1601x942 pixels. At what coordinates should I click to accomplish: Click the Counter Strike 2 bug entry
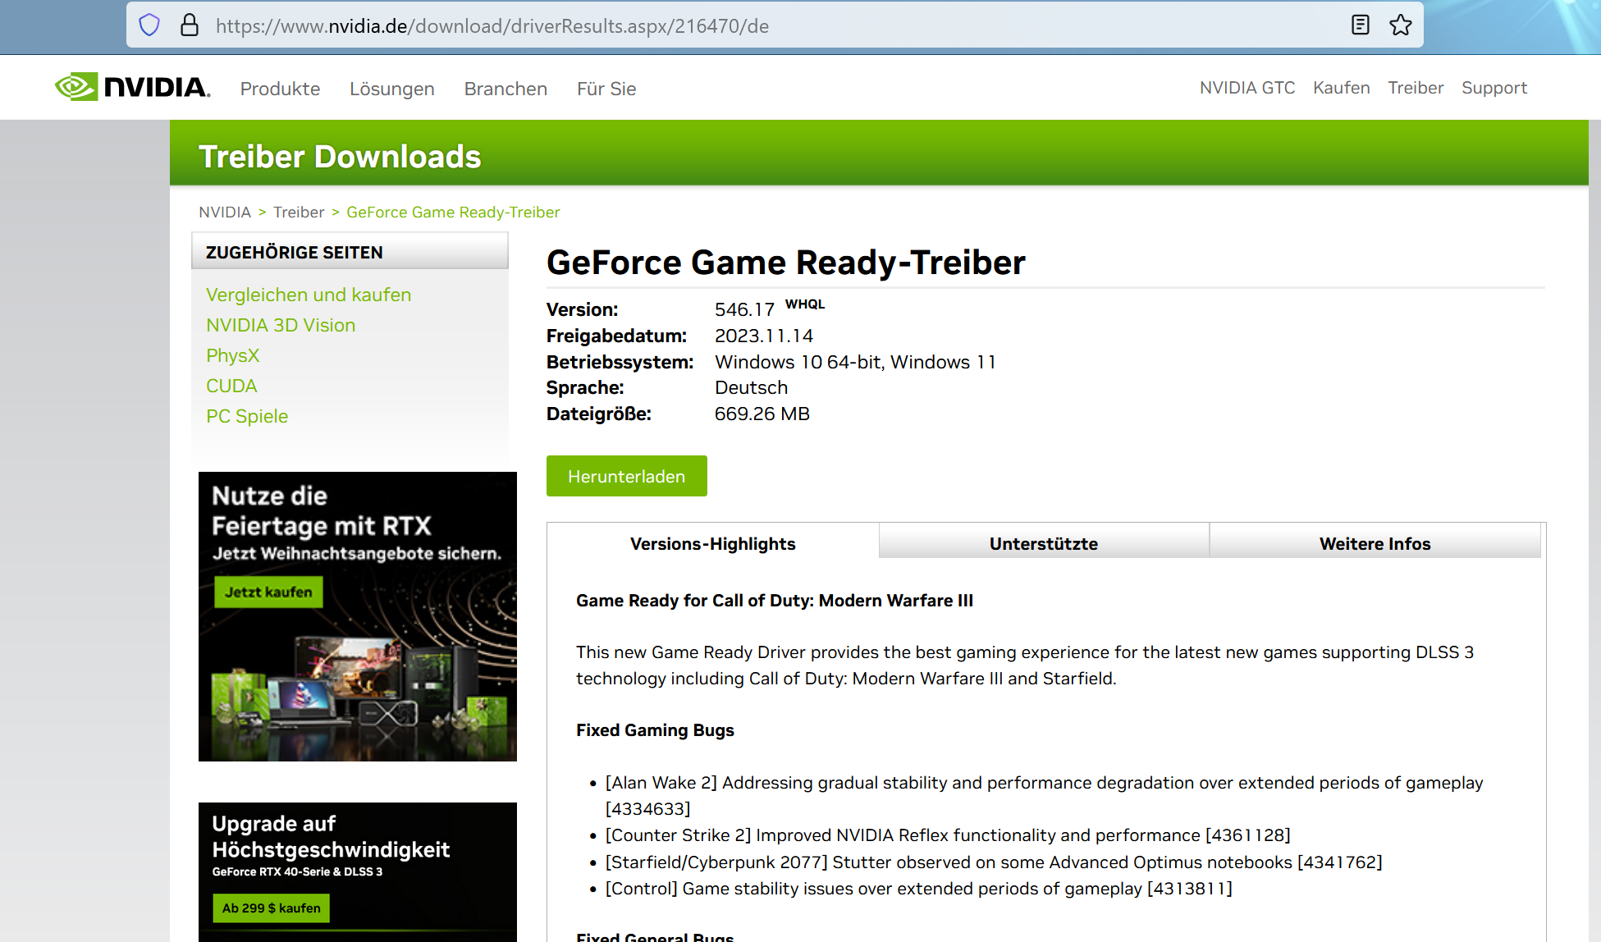[x=948, y=835]
